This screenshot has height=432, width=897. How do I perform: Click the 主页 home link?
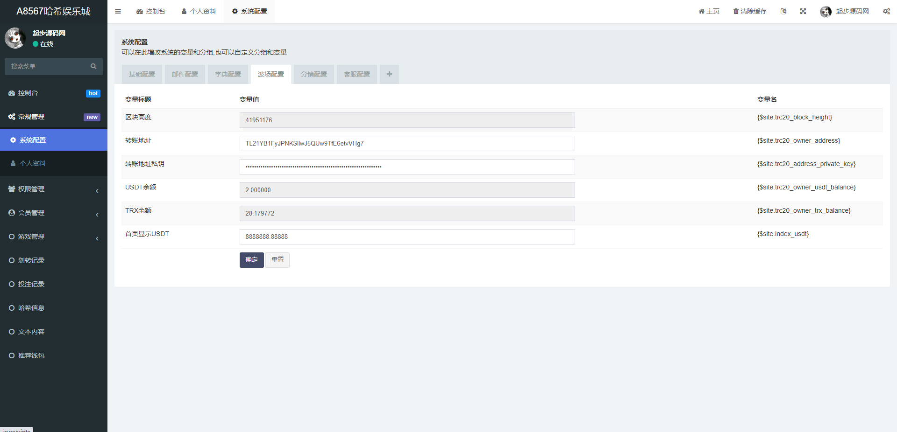pyautogui.click(x=709, y=11)
